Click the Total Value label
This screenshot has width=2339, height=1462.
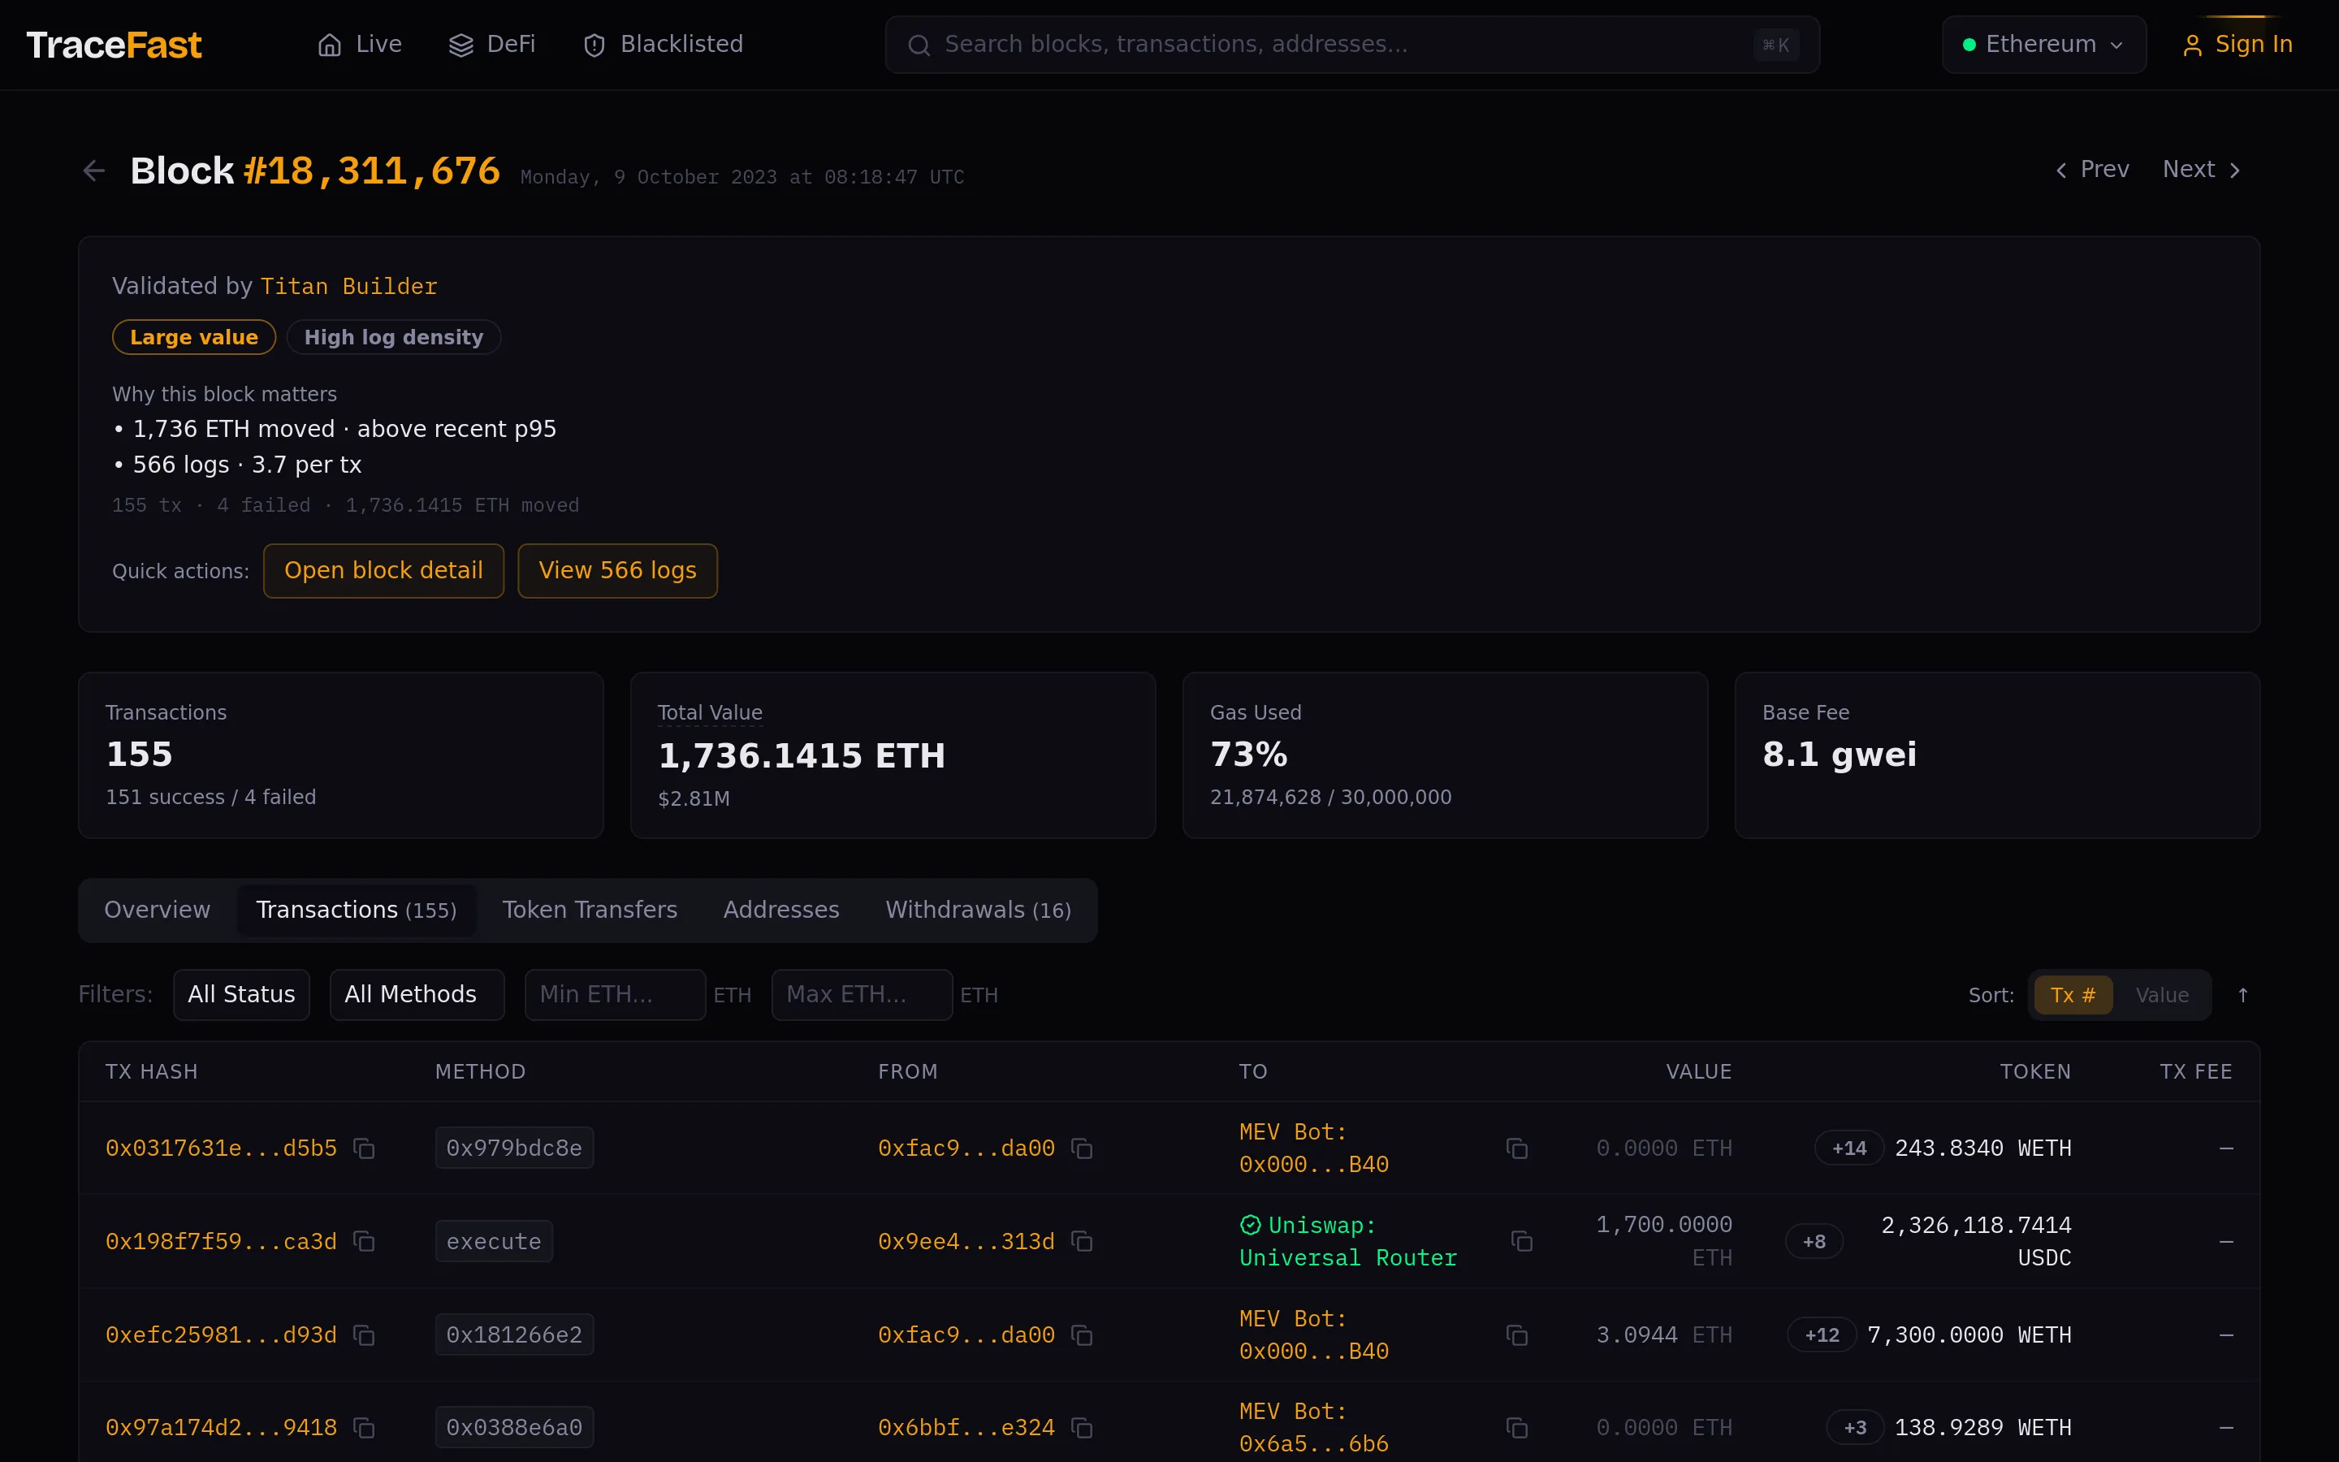710,712
